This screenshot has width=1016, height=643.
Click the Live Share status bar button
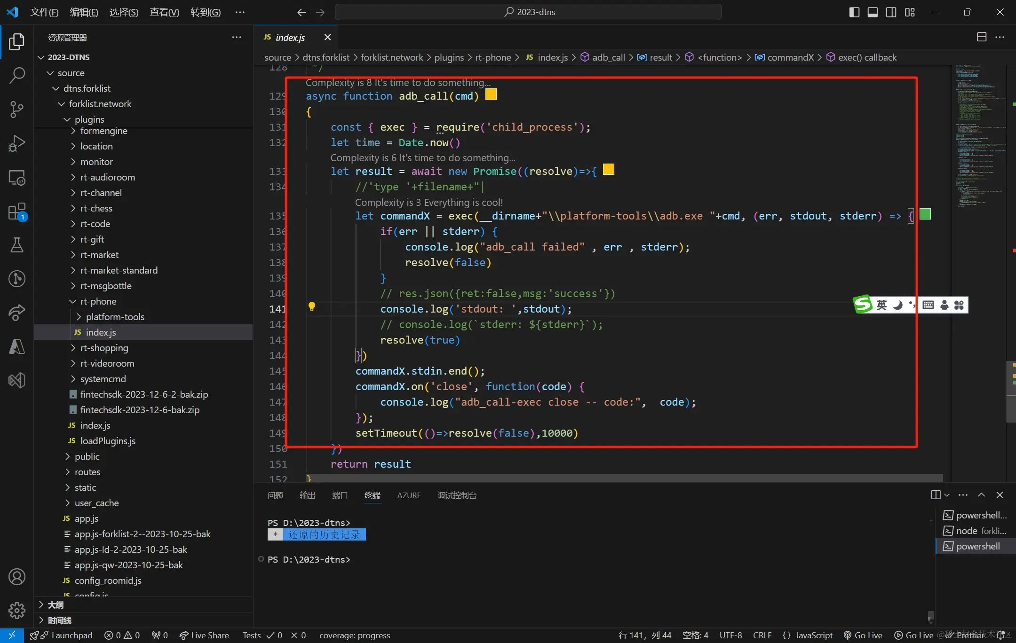[204, 635]
